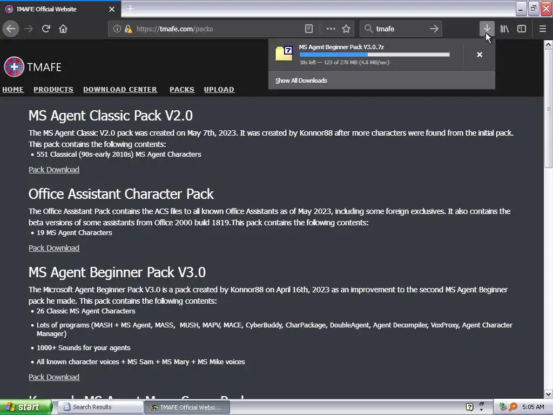Download Office Assistant Character Pack

coord(54,248)
